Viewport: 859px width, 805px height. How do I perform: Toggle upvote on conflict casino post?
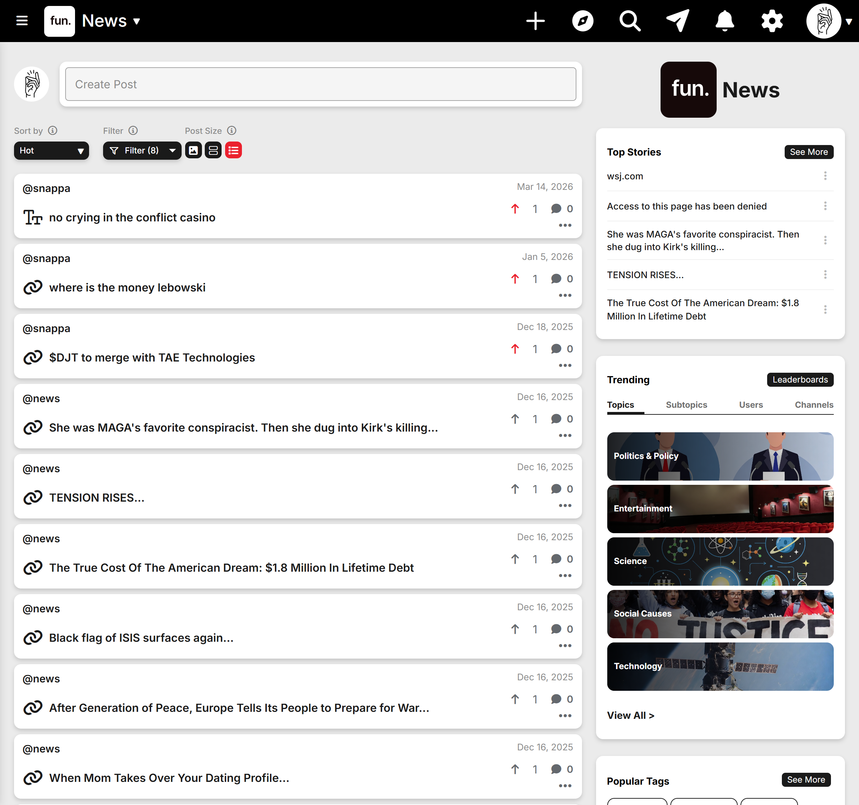[x=515, y=209]
